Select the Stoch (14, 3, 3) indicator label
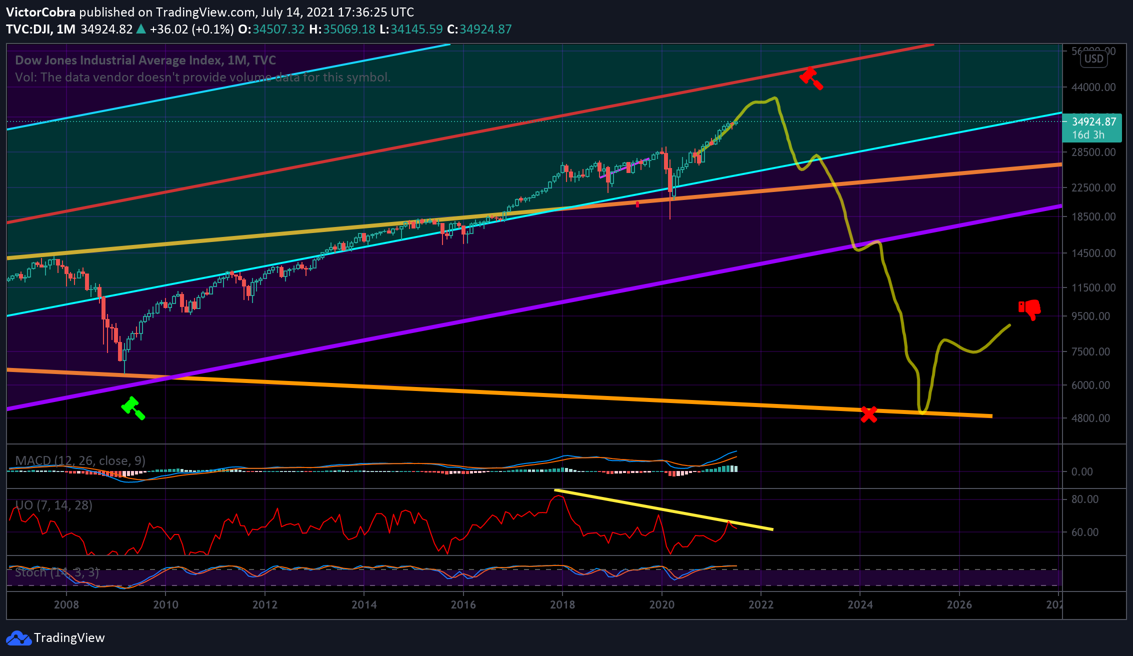The height and width of the screenshot is (656, 1133). click(x=57, y=572)
